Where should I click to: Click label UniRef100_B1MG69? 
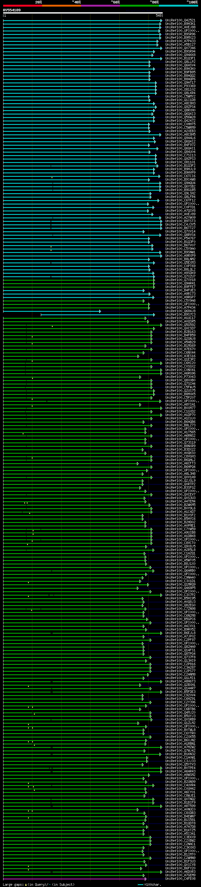[x=180, y=345]
